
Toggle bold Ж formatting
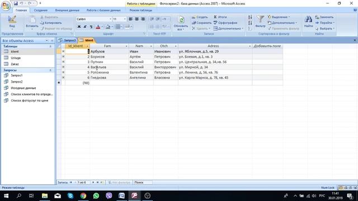pos(79,27)
